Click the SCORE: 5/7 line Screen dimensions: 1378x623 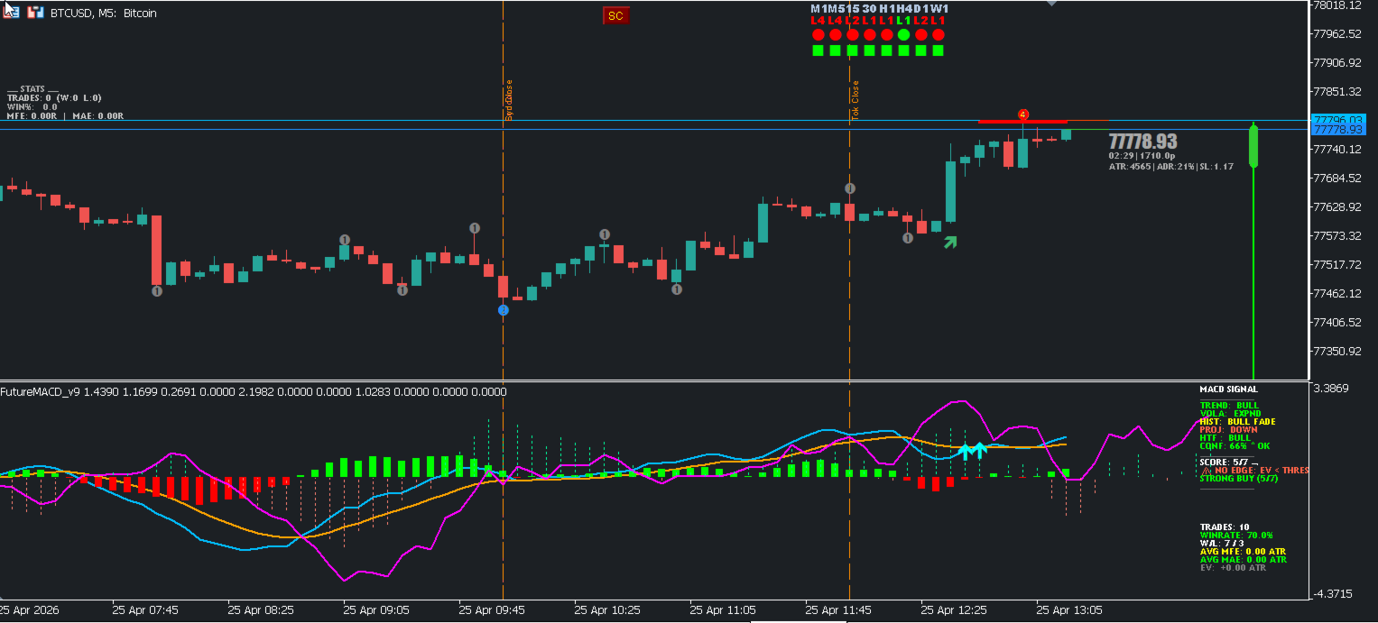[x=1228, y=463]
